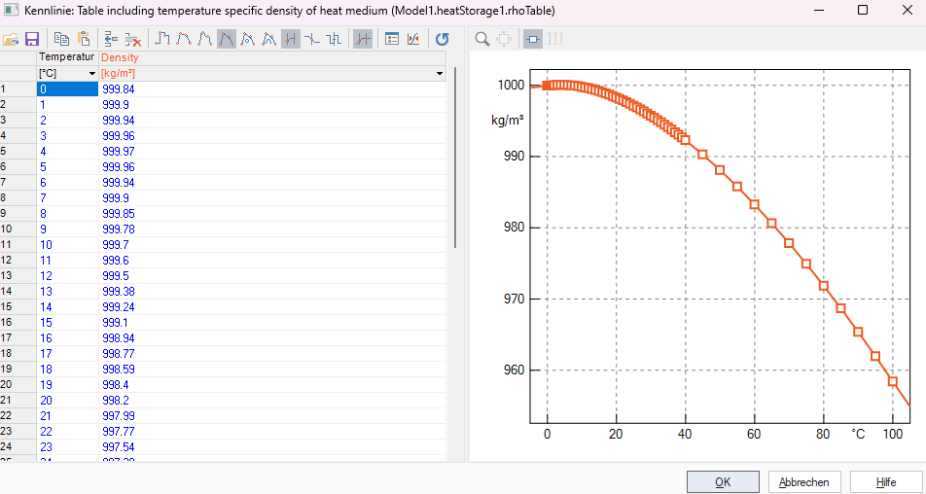Select the density cell 999.84
Screen dimensions: 926x494
coord(272,89)
